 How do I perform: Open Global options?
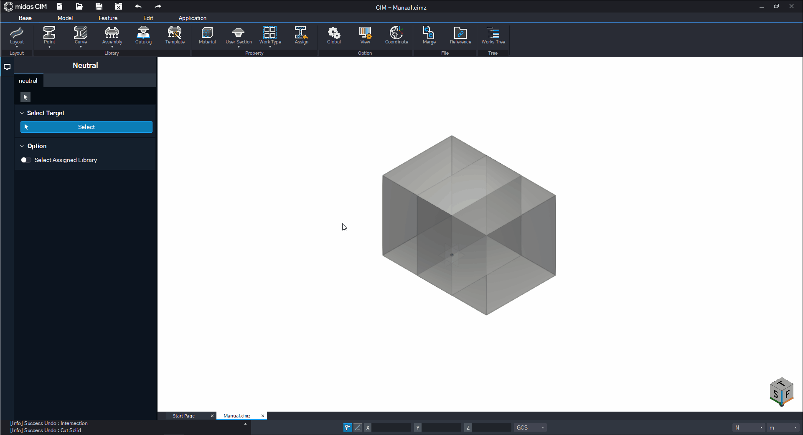[334, 35]
